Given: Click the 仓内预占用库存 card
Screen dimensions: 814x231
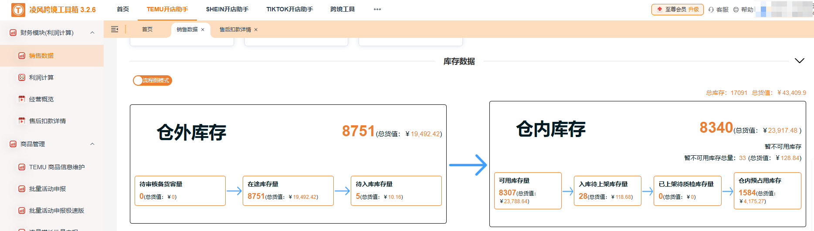Looking at the screenshot, I should click(x=767, y=191).
